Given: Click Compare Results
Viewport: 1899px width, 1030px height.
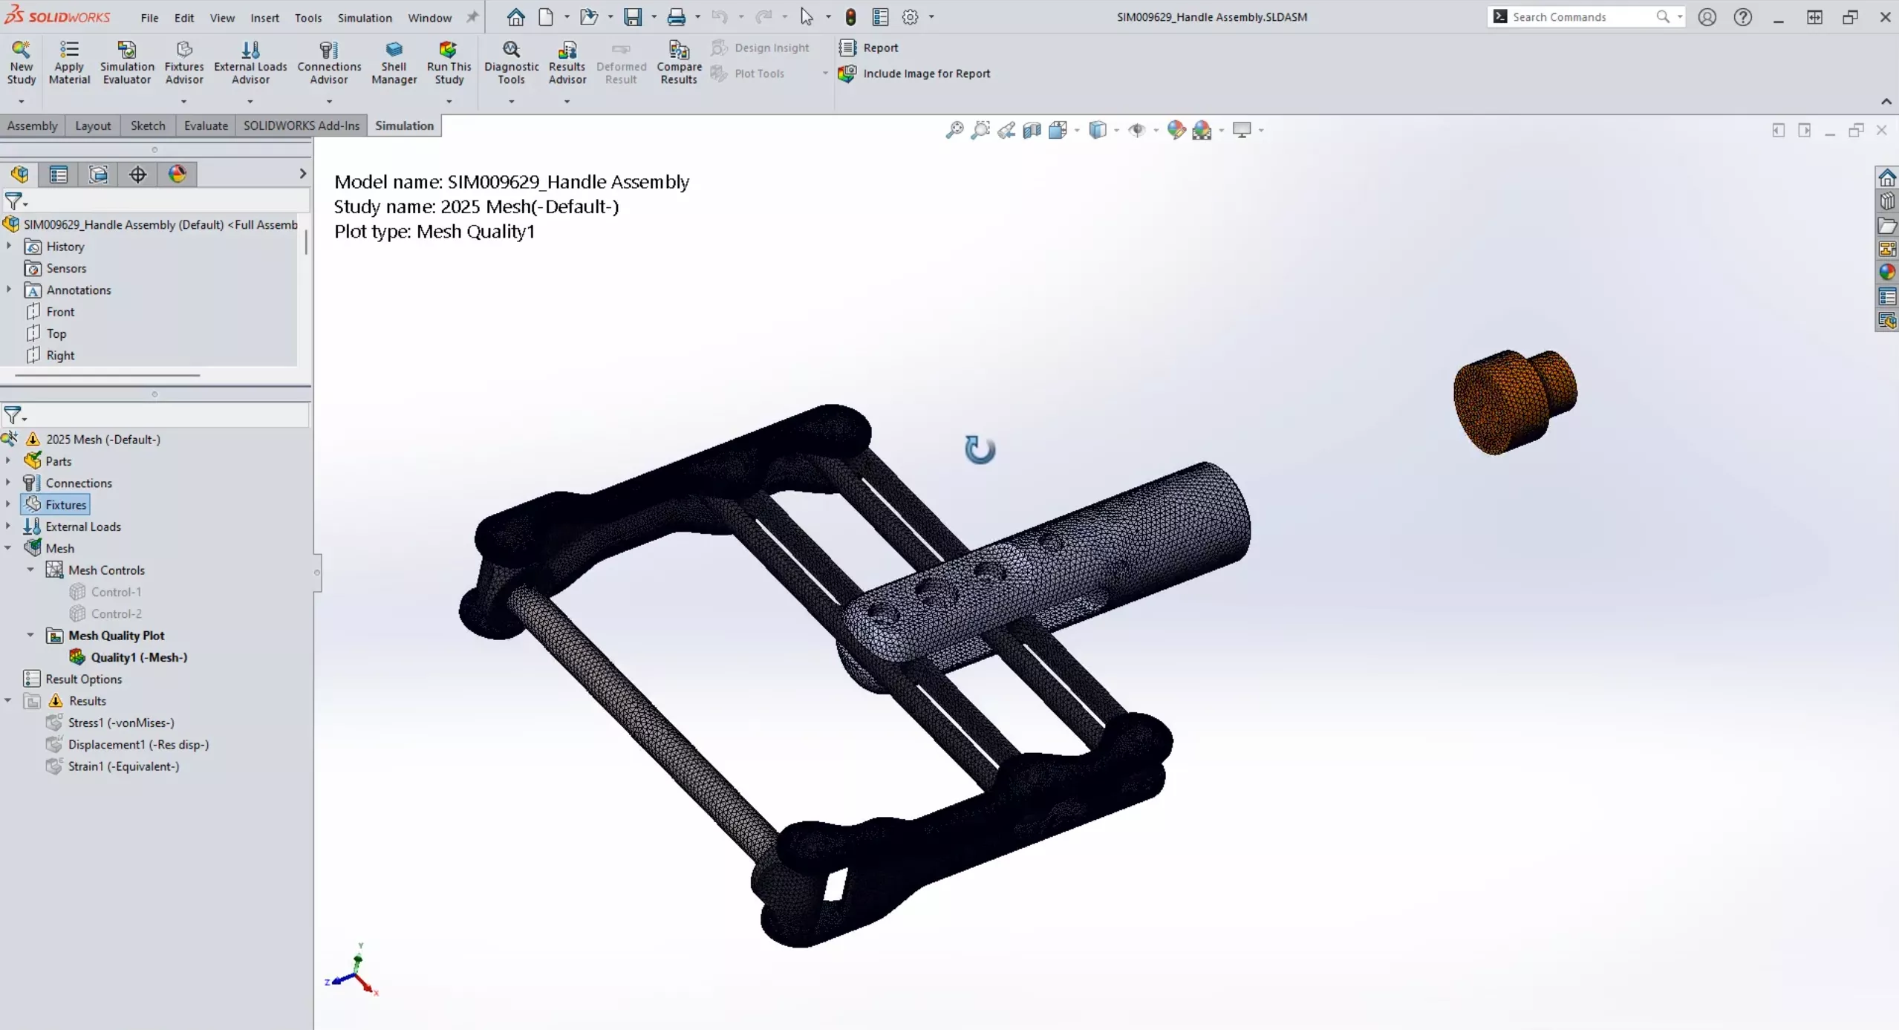Looking at the screenshot, I should click(x=679, y=62).
